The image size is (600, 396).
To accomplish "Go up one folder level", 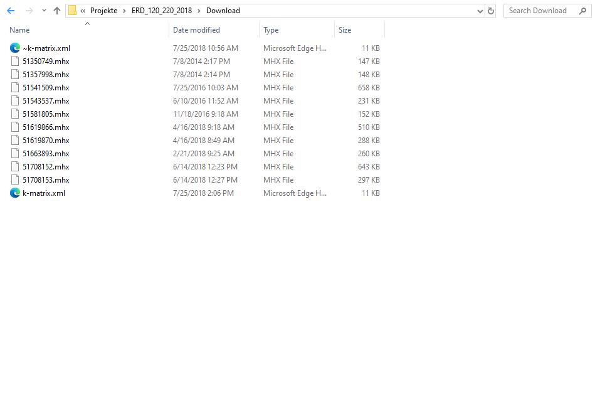I will [57, 11].
